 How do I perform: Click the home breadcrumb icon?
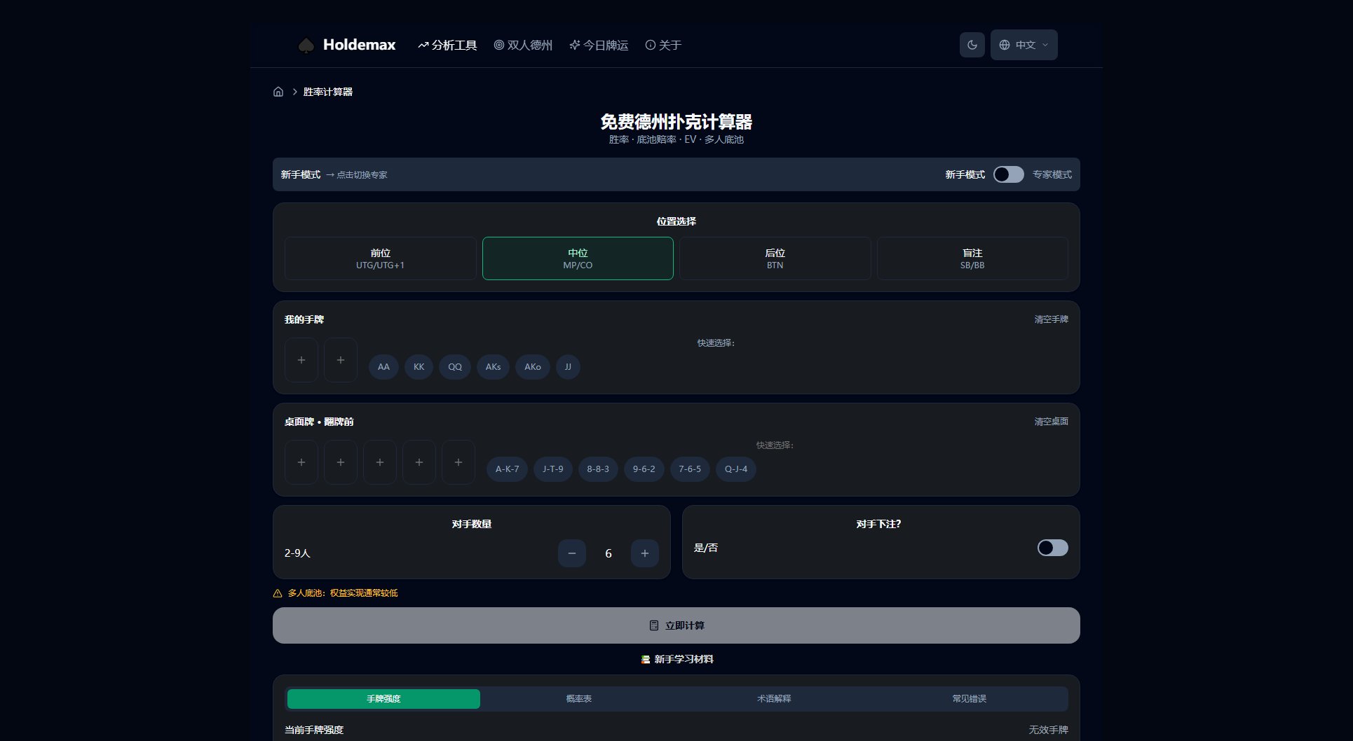tap(278, 92)
